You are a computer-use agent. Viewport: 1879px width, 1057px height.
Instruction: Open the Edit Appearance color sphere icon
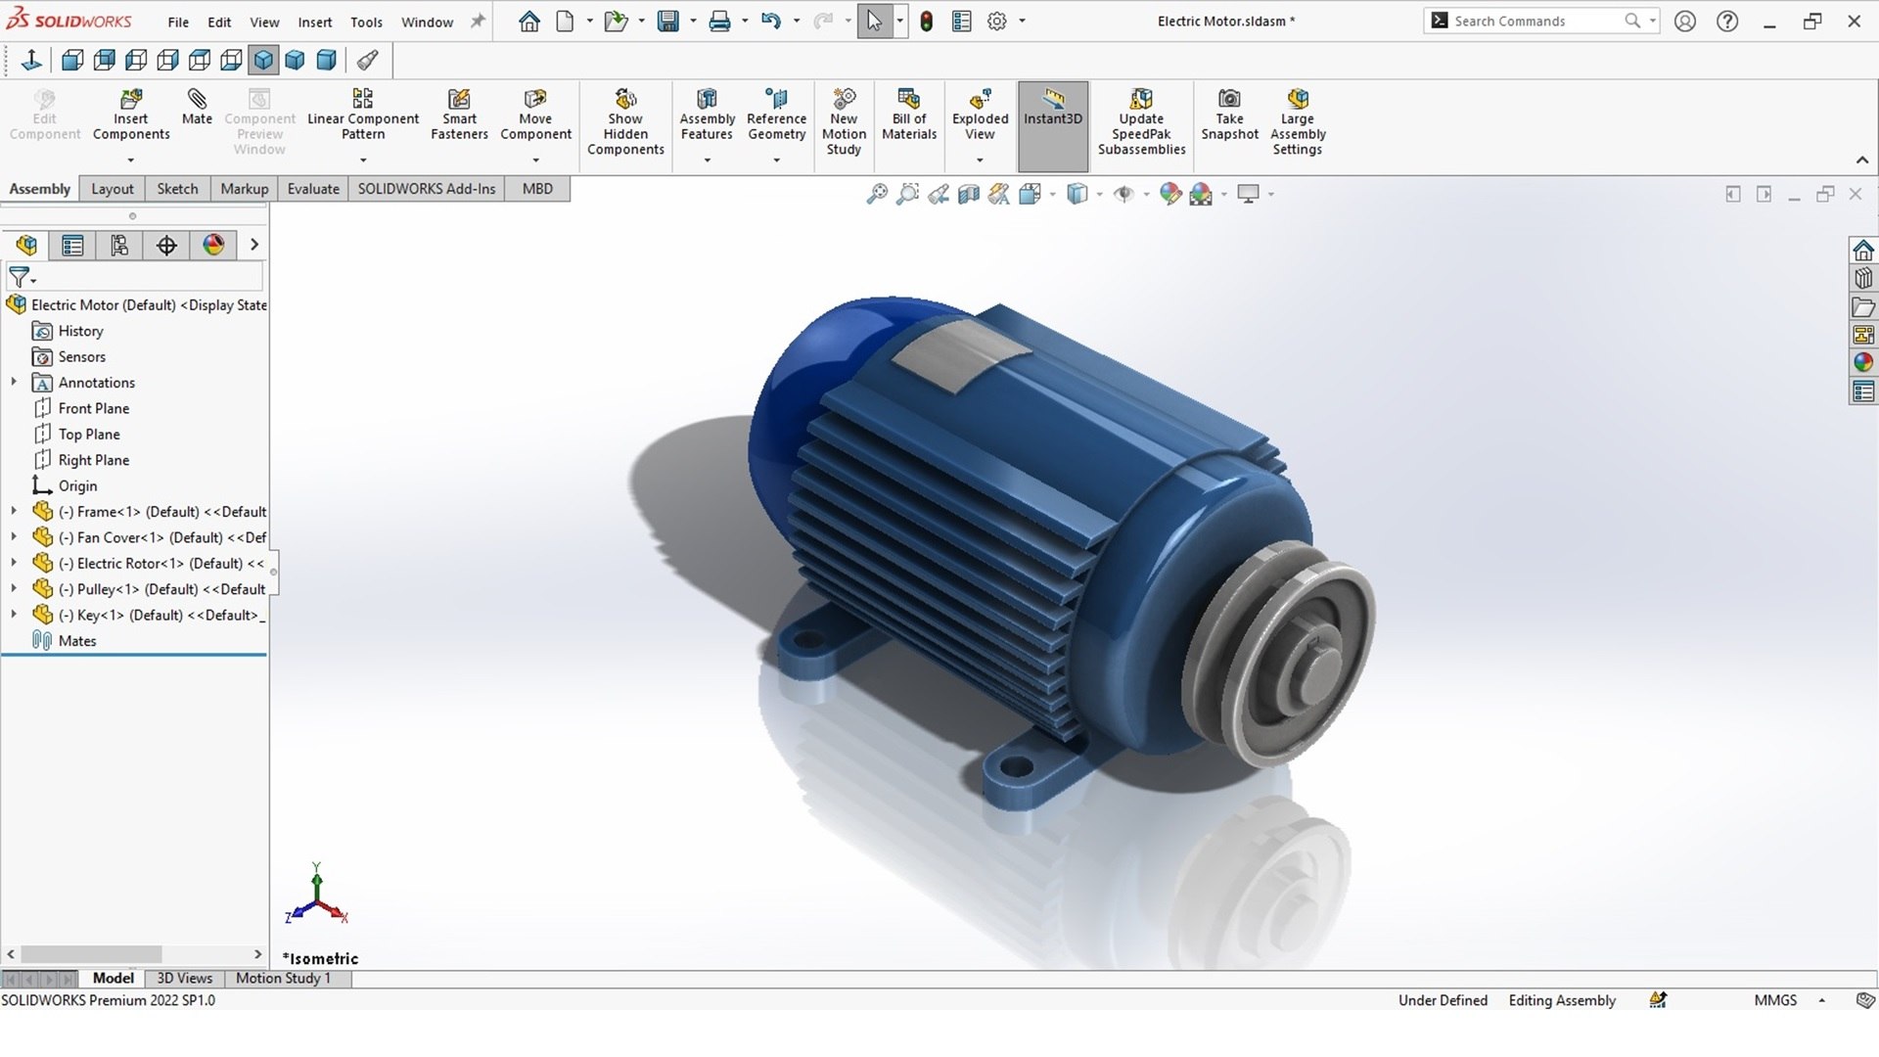click(x=1170, y=194)
